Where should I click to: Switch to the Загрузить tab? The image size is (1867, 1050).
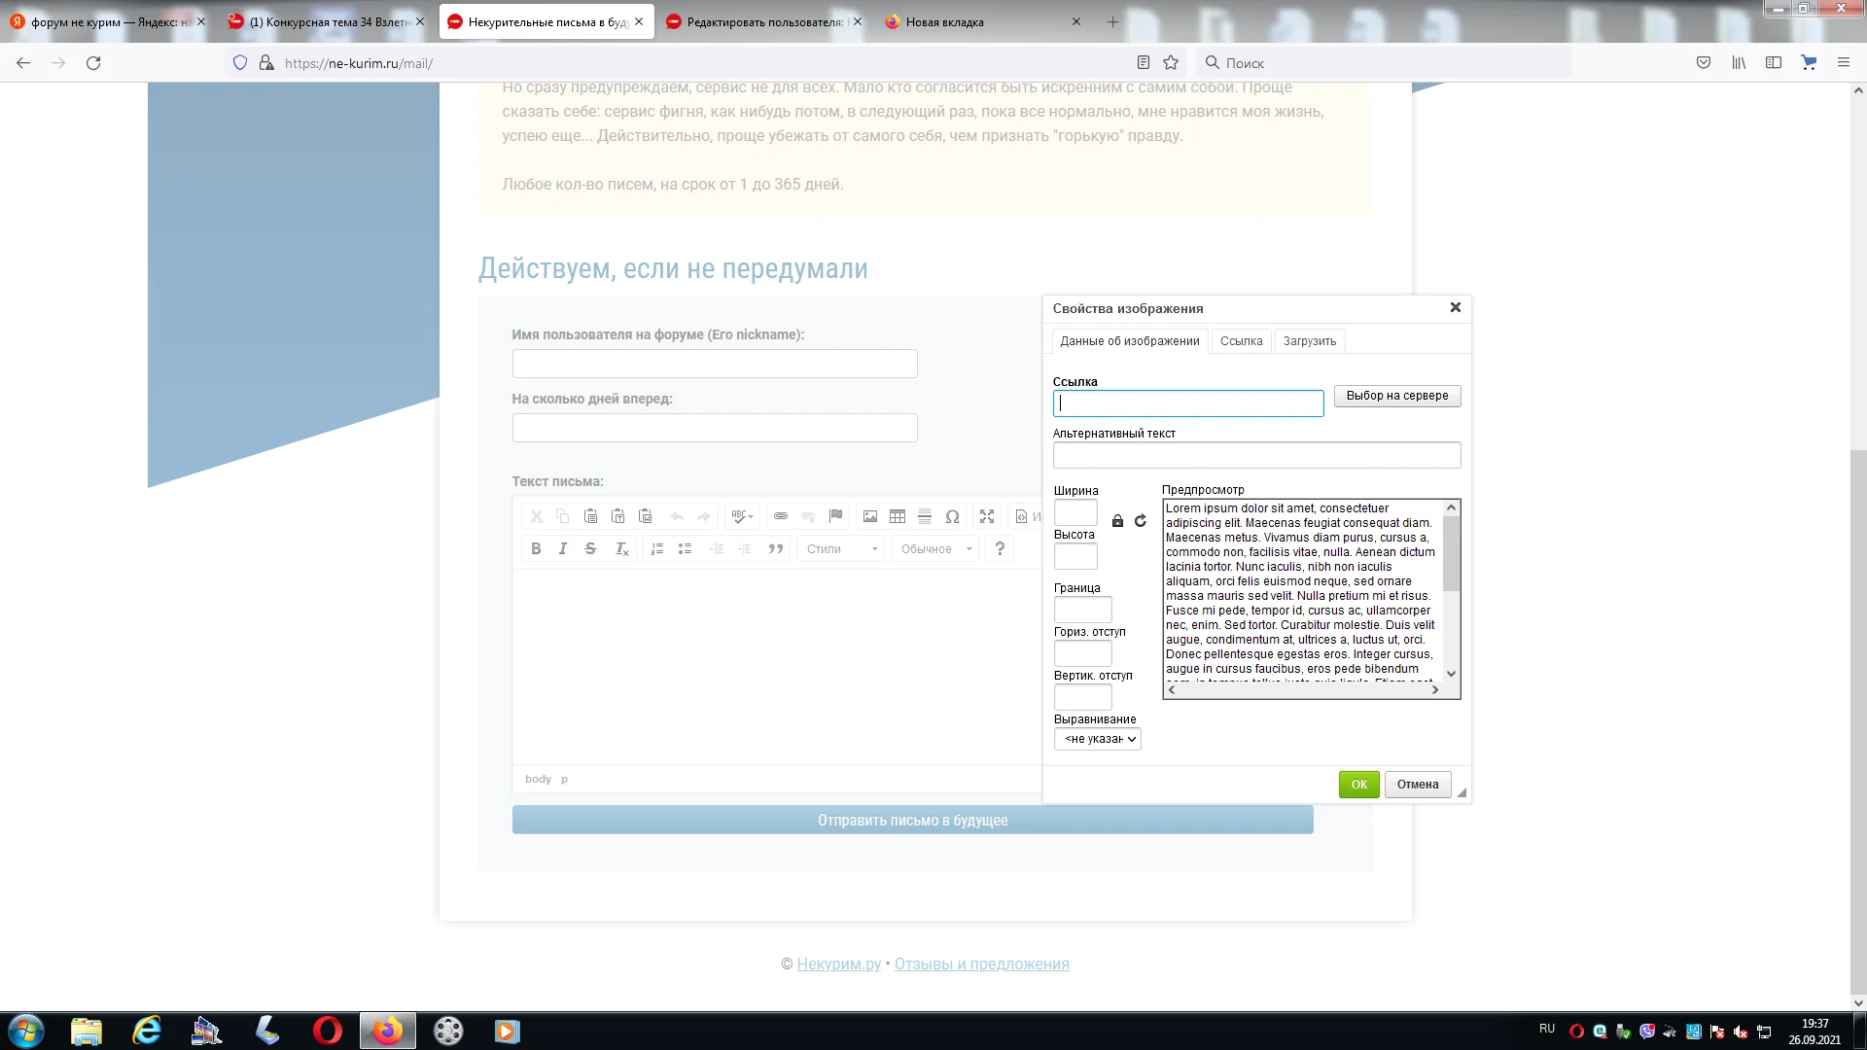click(1309, 341)
